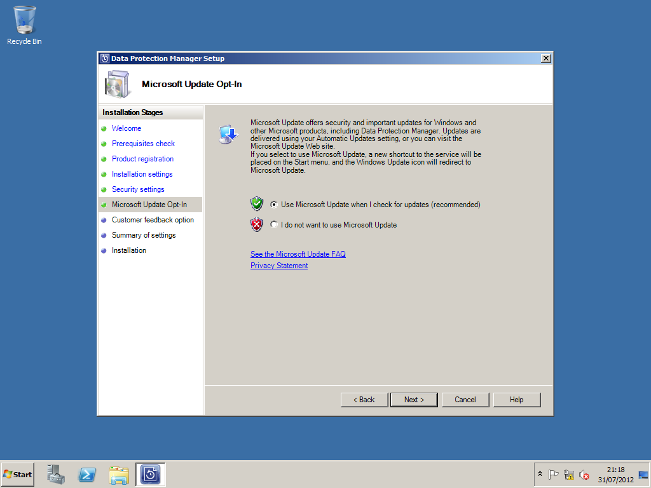651x488 pixels.
Task: Open the Start menu
Action: (x=17, y=474)
